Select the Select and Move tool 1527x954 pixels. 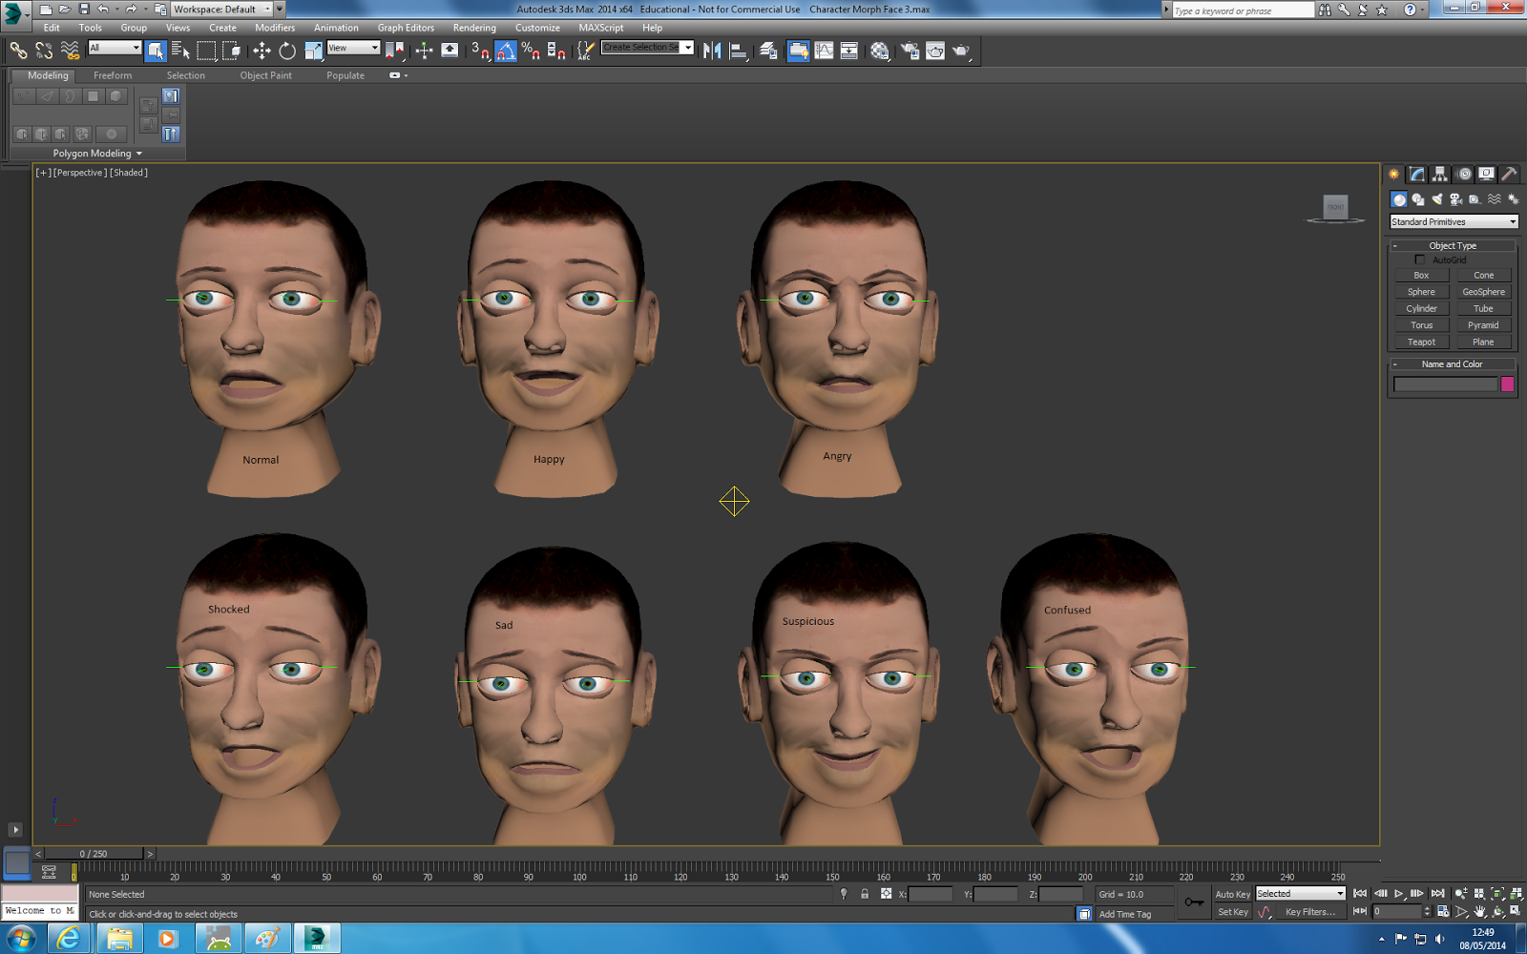[x=261, y=51]
